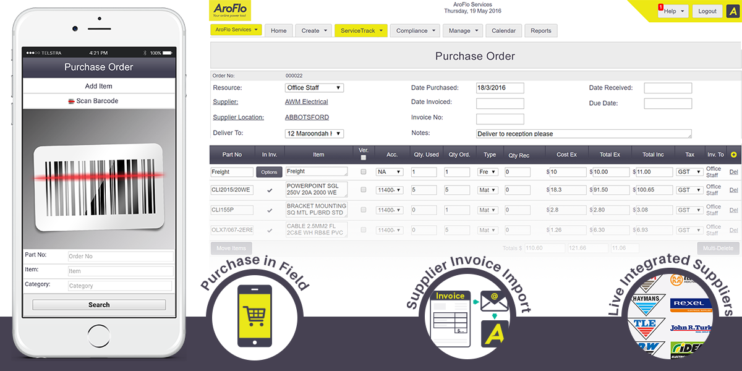Expand the AroFlo Services yellow dropdown

click(236, 30)
